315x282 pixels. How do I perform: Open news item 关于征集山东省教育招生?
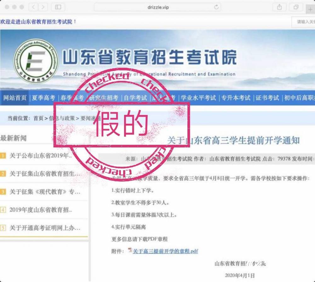click(x=45, y=174)
